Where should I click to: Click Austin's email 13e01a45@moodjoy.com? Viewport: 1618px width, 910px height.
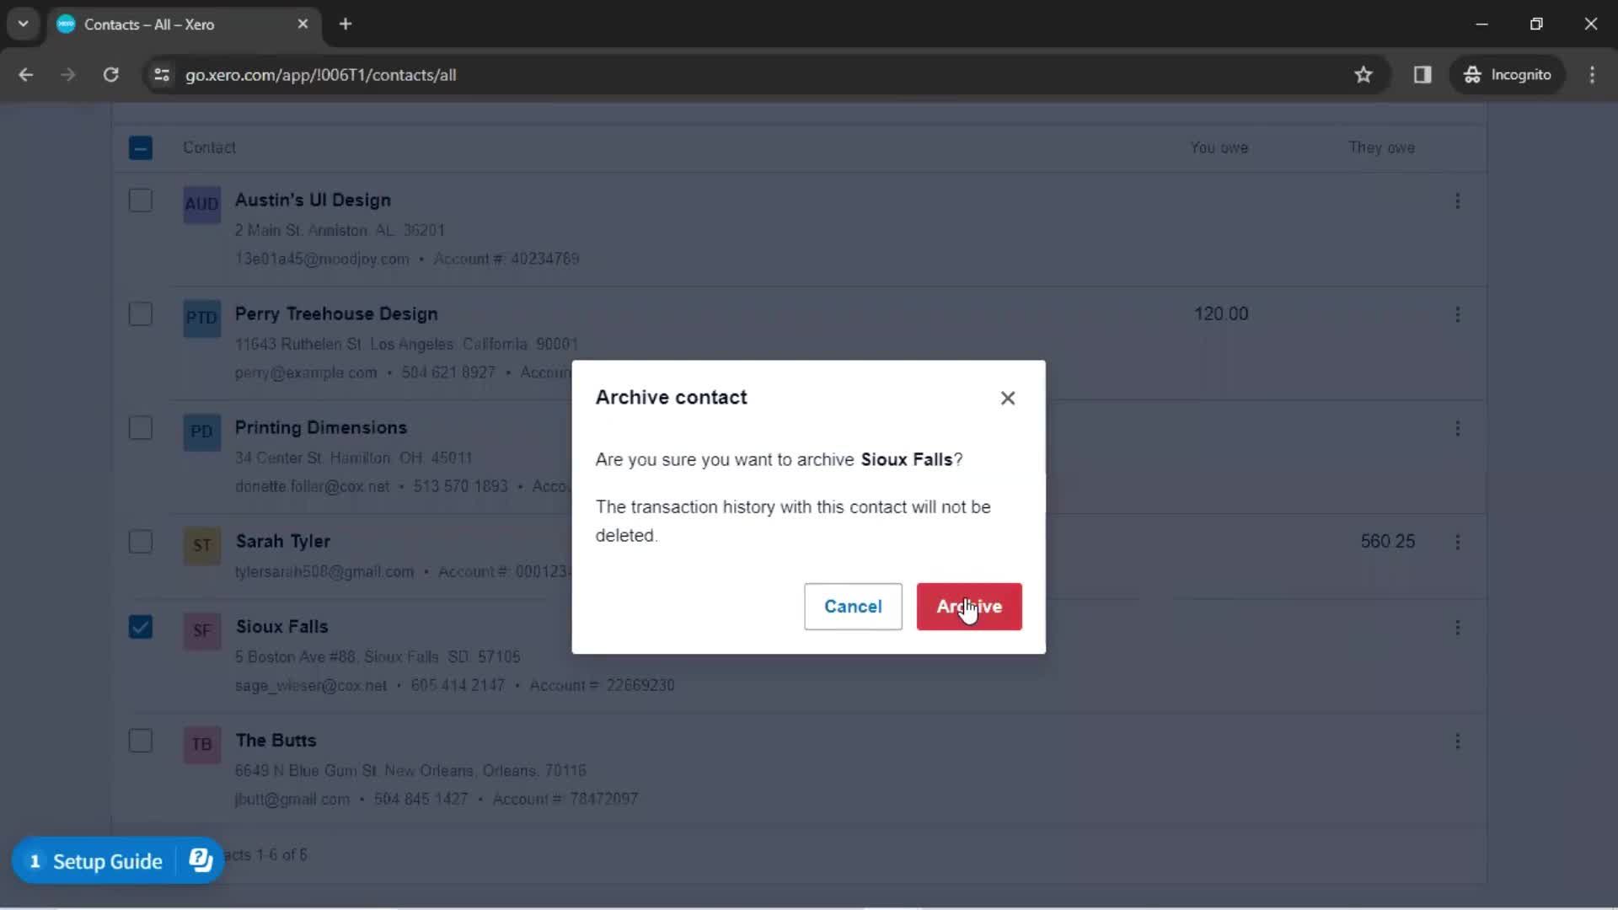pyautogui.click(x=322, y=260)
